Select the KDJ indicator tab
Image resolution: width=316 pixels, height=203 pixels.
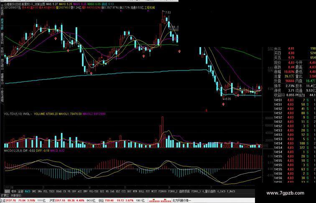pos(118,191)
